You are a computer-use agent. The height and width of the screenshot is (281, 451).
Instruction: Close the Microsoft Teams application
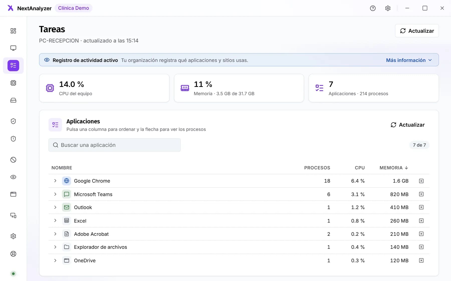pos(421,194)
